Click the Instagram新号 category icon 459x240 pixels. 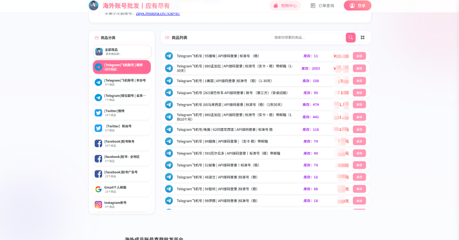coord(98,204)
